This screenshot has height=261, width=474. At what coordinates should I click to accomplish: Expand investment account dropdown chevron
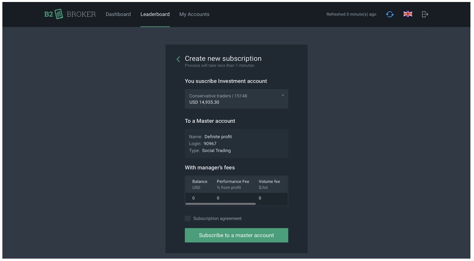click(x=283, y=95)
